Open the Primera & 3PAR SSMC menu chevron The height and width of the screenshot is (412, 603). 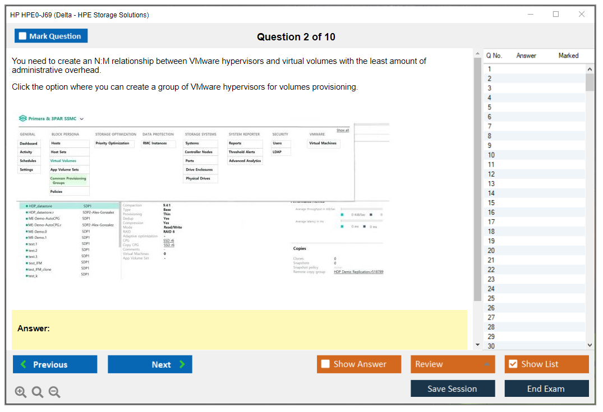click(82, 119)
